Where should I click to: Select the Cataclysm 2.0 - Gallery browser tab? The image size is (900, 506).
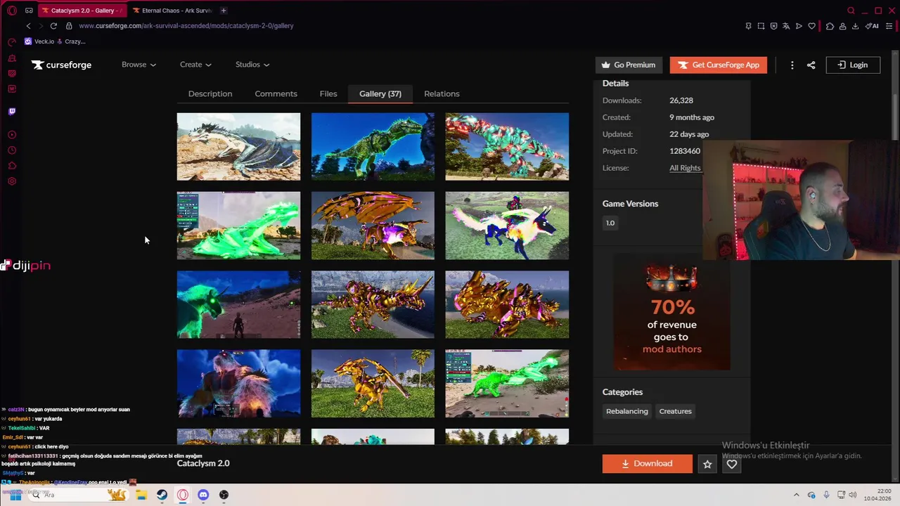[x=81, y=11]
